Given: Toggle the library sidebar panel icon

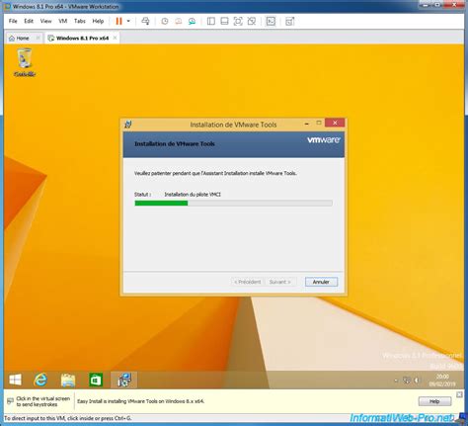Looking at the screenshot, I should (x=211, y=22).
